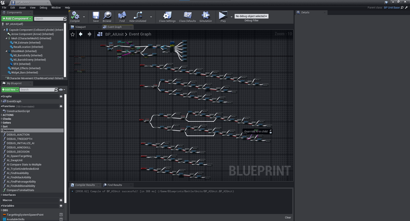Open Class Defaults

tap(188, 17)
